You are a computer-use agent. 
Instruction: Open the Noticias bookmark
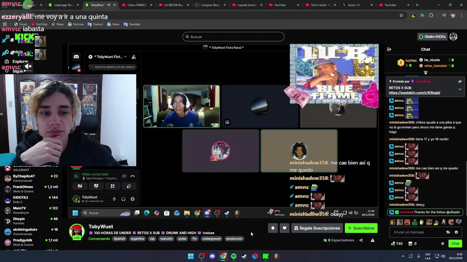76,24
